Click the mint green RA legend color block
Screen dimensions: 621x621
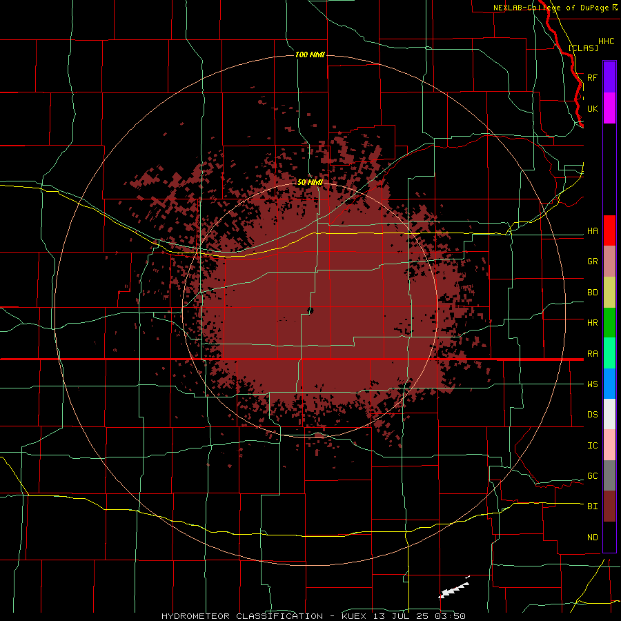click(609, 353)
